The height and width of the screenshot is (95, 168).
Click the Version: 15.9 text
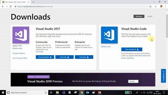coord(17,46)
